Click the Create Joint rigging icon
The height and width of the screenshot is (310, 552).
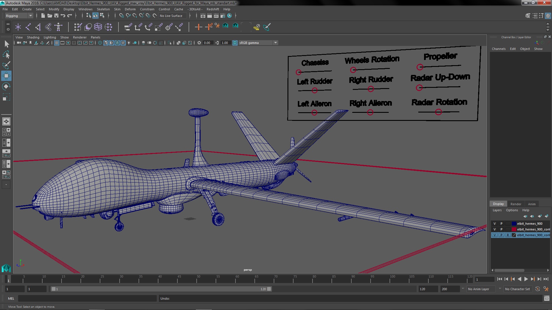28,27
